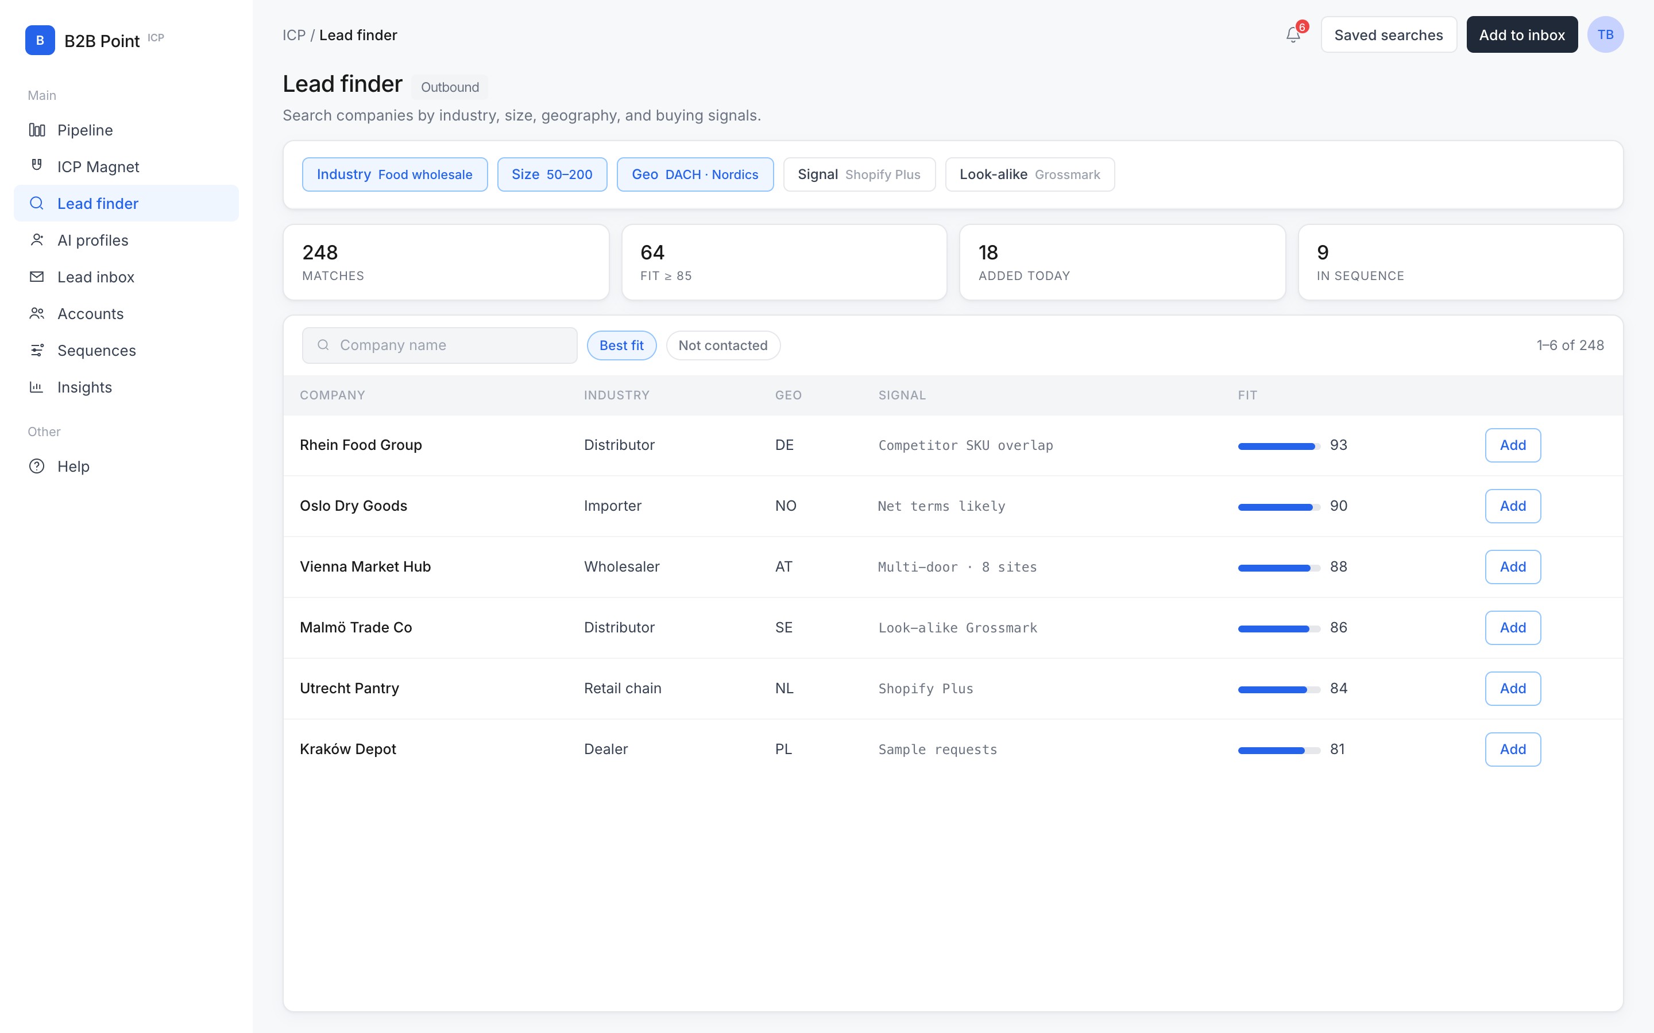Viewport: 1654px width, 1033px height.
Task: Click Oslo Dry Goods company name
Action: 353,506
